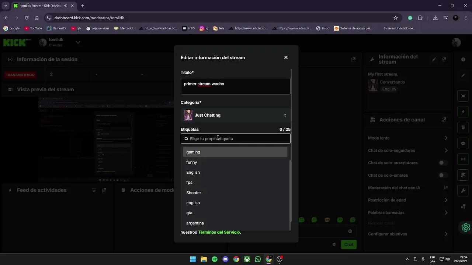Open the Inicio bookmark
The image size is (472, 265).
click(323, 28)
